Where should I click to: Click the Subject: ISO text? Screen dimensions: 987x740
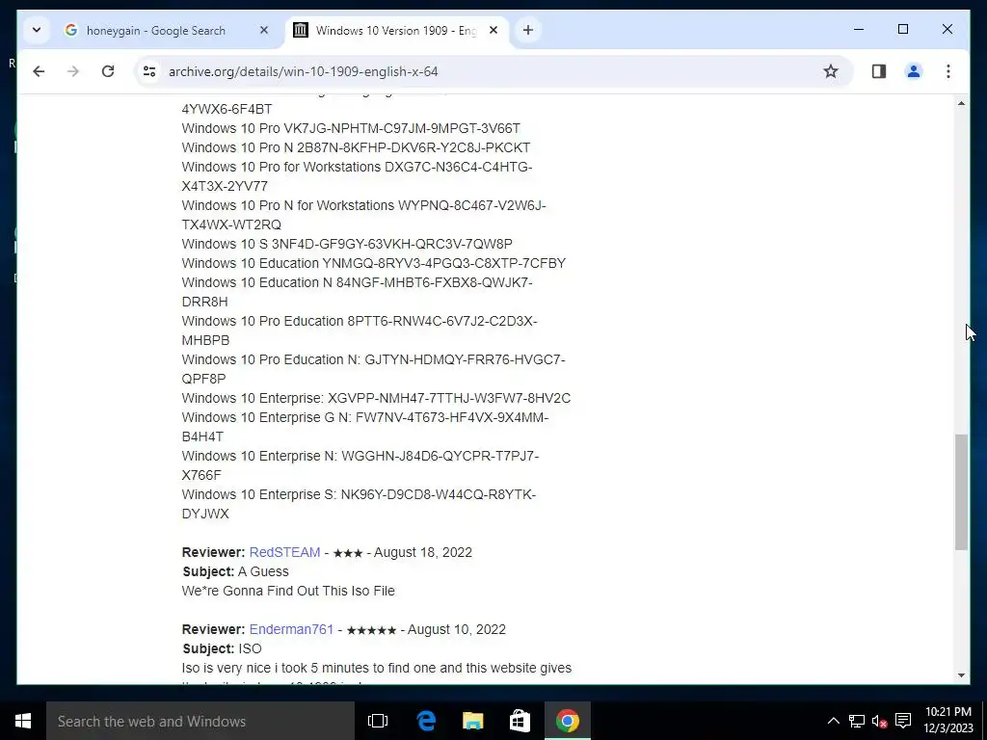pyautogui.click(x=222, y=648)
